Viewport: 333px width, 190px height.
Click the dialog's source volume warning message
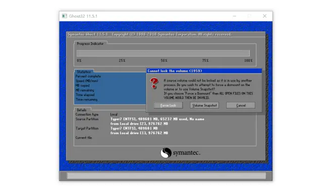[x=208, y=89]
